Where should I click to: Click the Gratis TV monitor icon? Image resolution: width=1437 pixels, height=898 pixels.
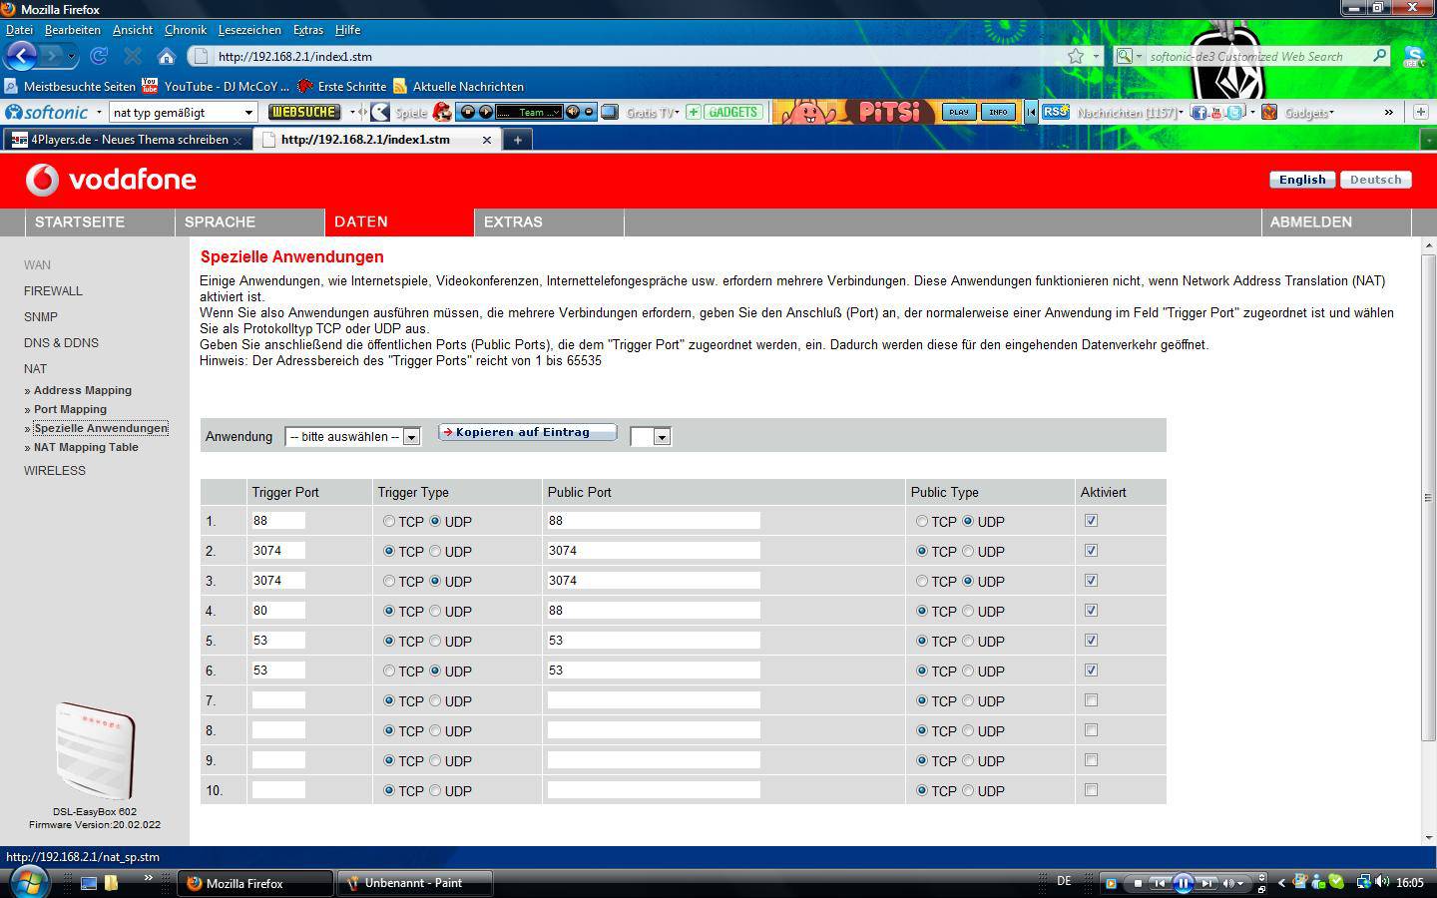(610, 112)
